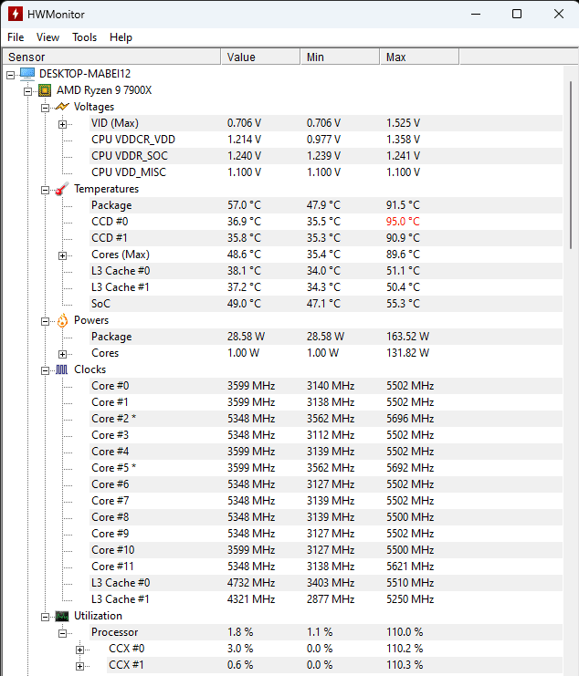Select the Package temperature row
The height and width of the screenshot is (676, 579).
tap(326, 205)
